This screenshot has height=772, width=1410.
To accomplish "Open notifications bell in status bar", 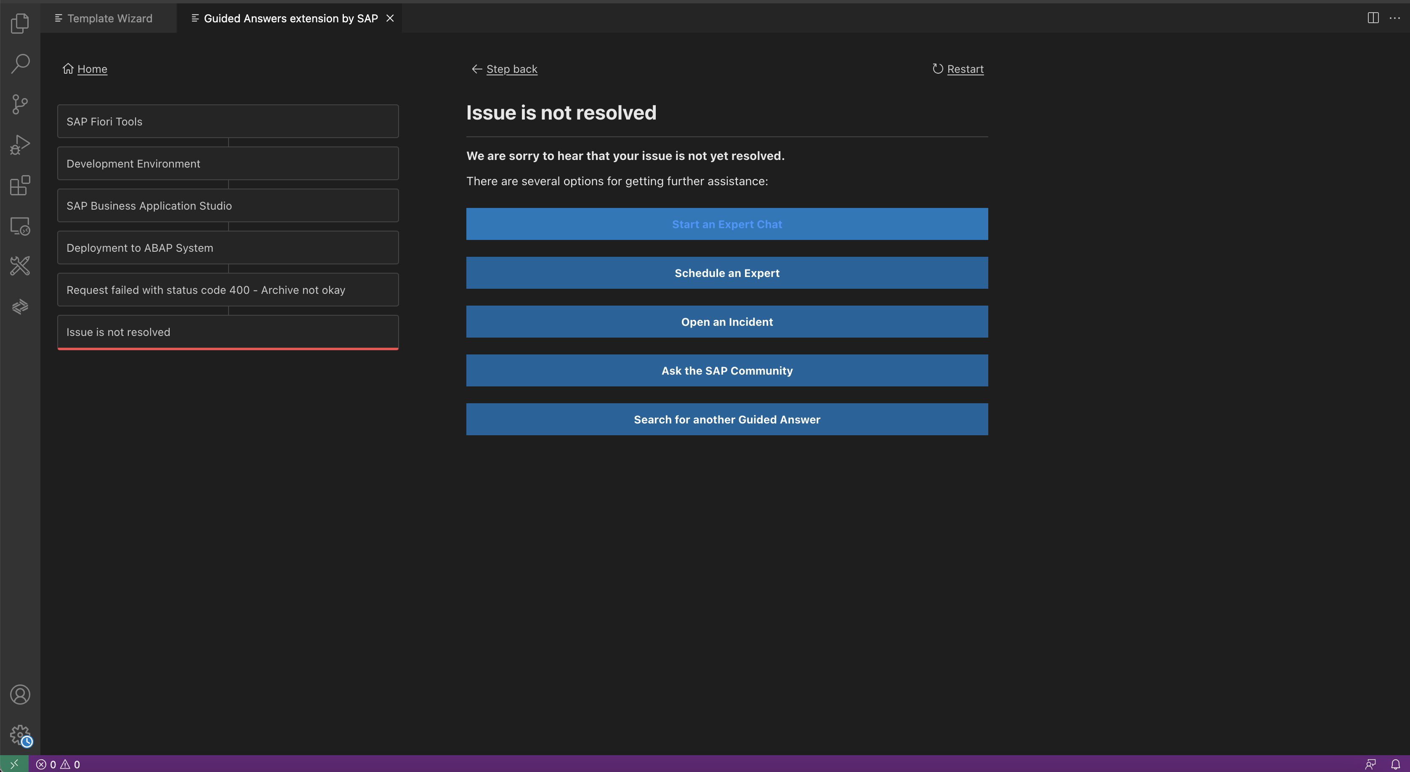I will click(x=1395, y=764).
